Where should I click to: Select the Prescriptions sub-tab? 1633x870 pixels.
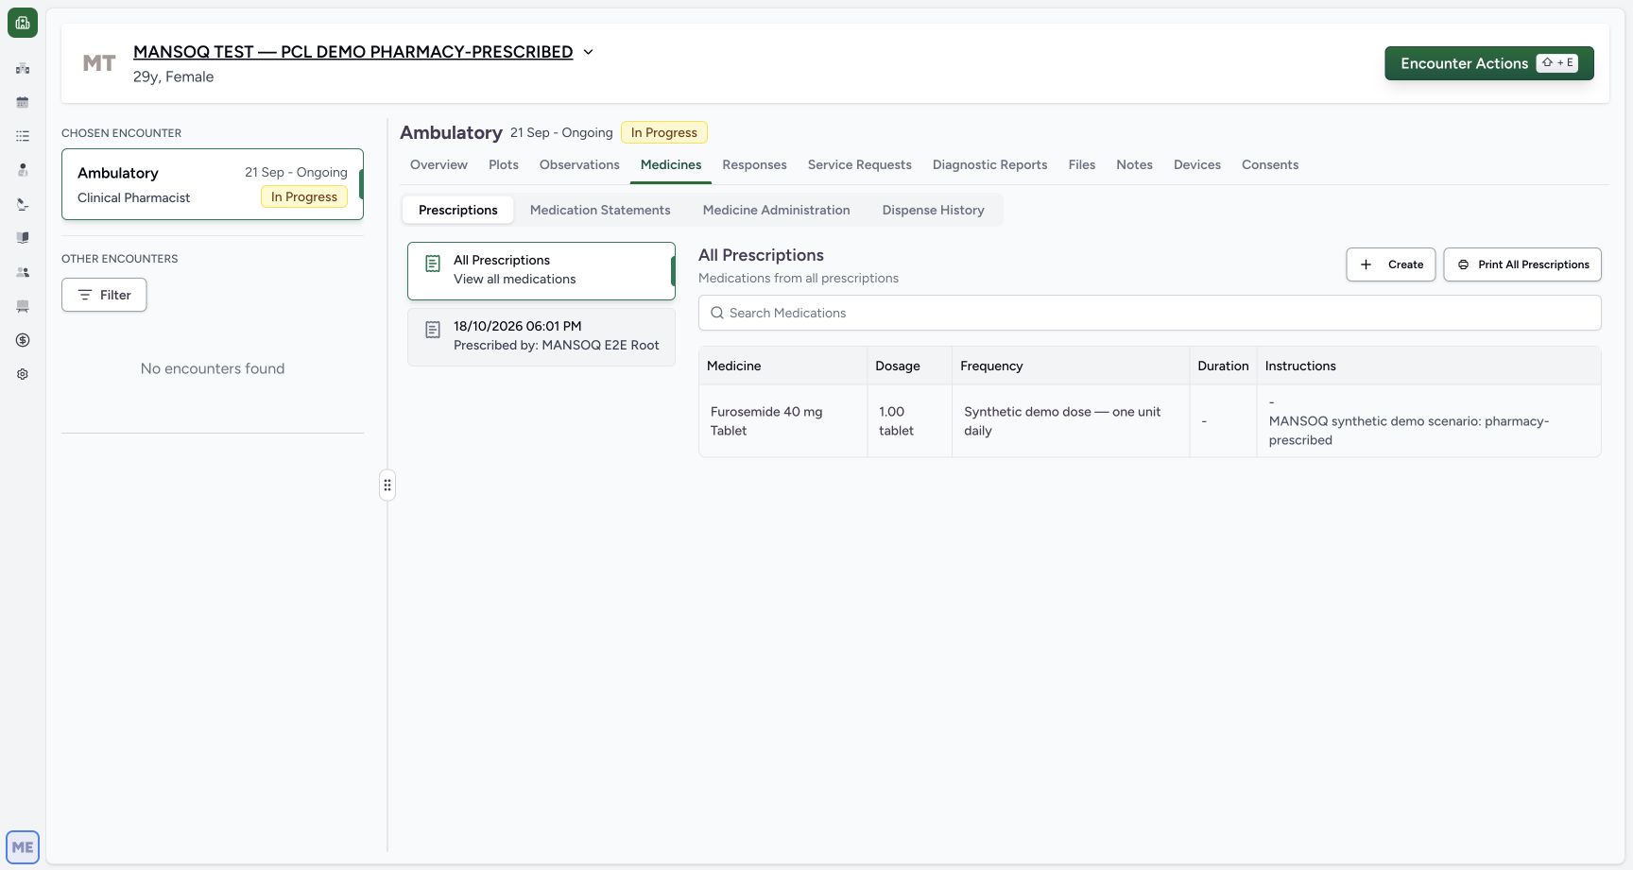coord(458,210)
